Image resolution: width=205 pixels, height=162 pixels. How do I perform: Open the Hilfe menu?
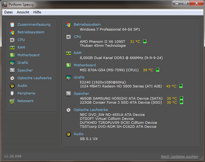click(37, 12)
